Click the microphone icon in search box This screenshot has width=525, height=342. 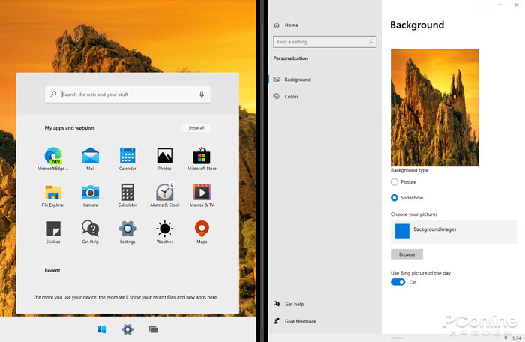click(202, 94)
